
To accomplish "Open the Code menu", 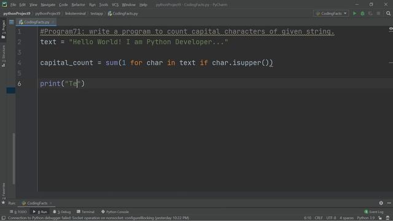I will click(63, 4).
